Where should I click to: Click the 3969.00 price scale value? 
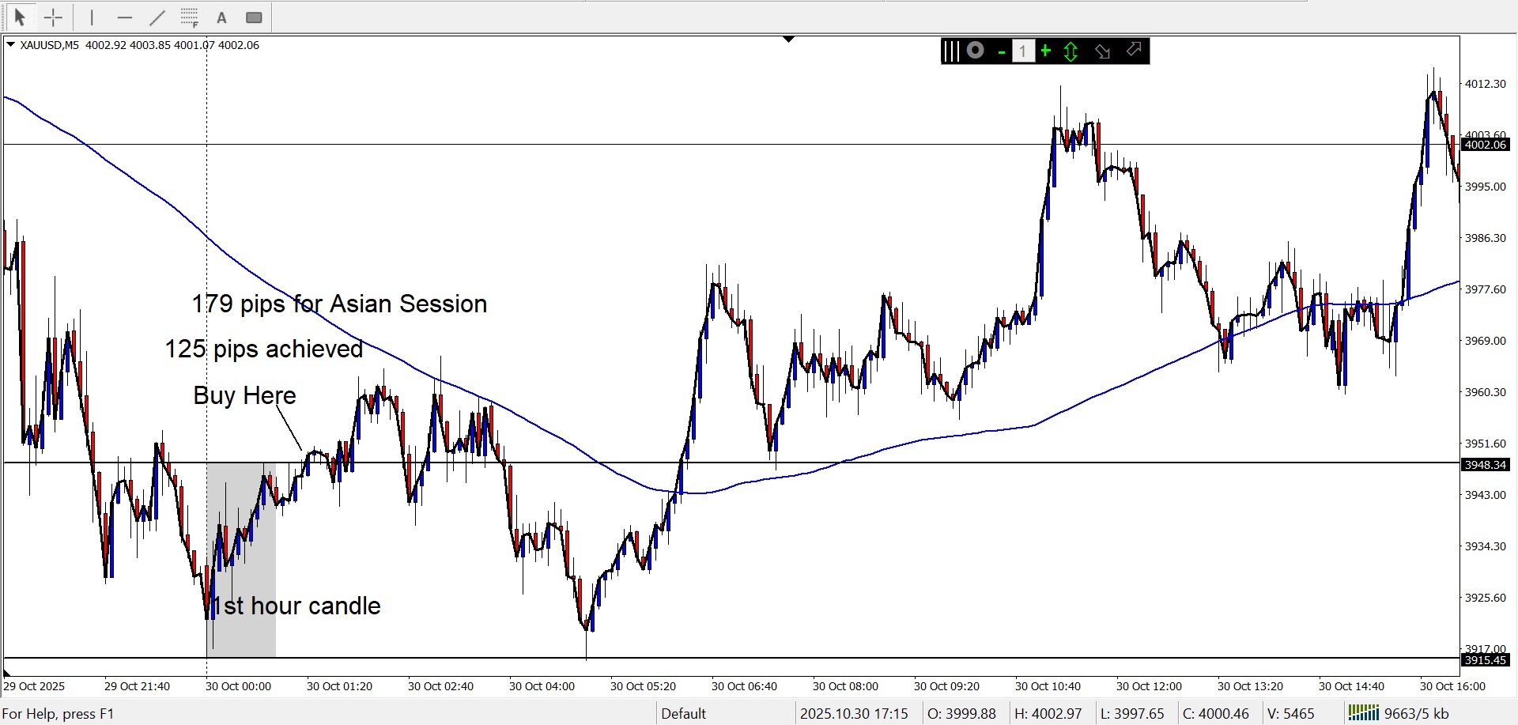[1486, 341]
